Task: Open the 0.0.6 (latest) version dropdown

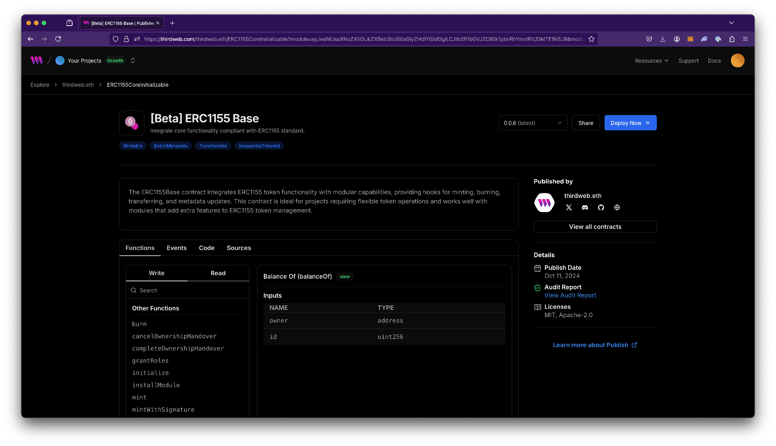Action: (533, 123)
